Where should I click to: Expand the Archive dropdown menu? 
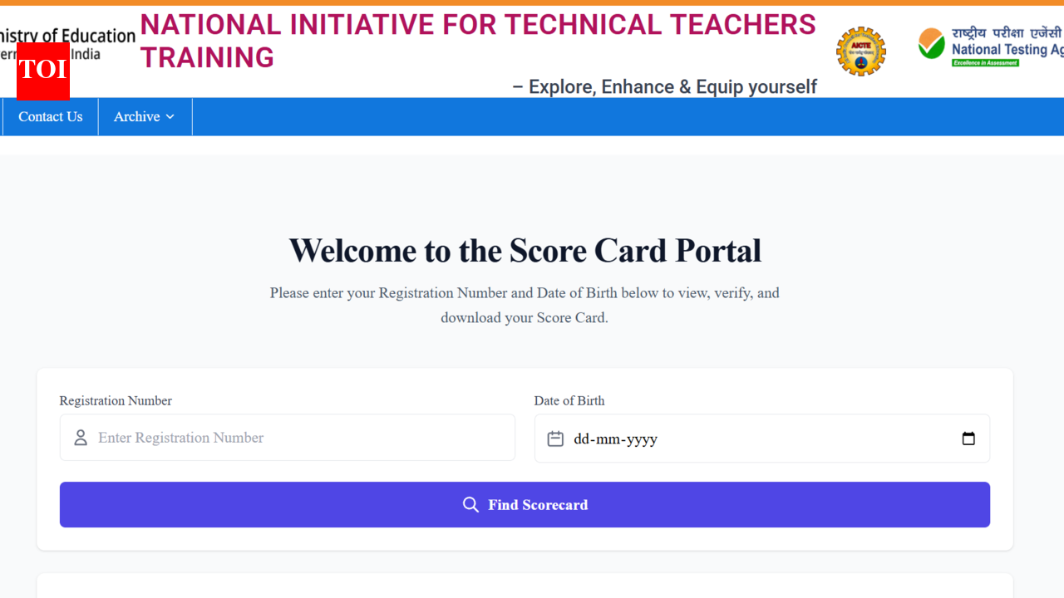click(145, 116)
